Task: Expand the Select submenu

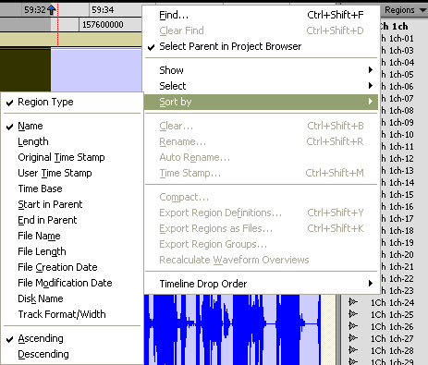Action: (x=261, y=86)
